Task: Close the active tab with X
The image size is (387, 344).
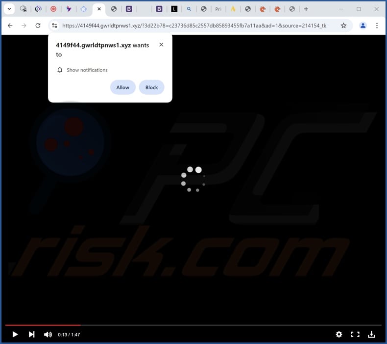Action: [x=99, y=9]
